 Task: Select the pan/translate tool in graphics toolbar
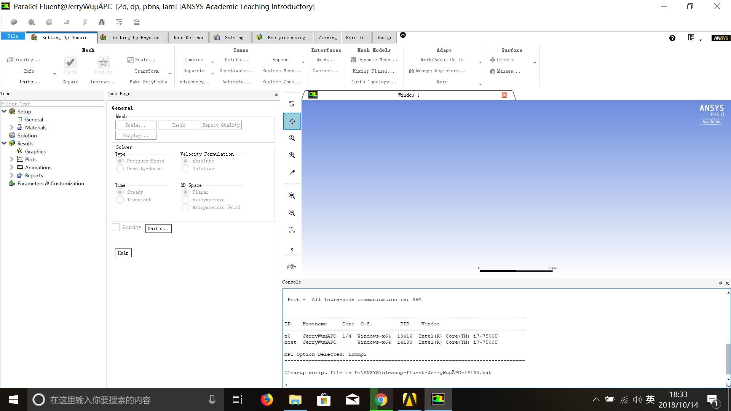click(292, 121)
